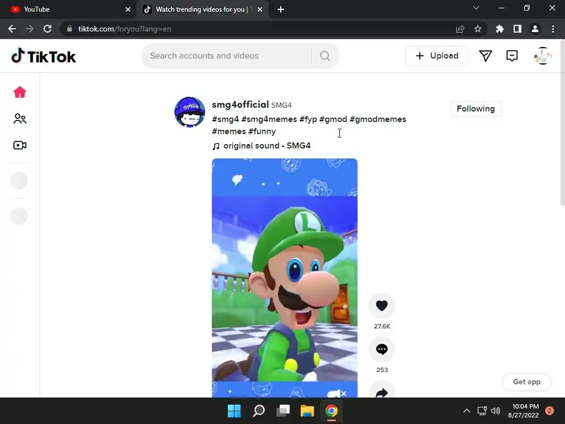
Task: Open the #gmod hashtag
Action: tap(333, 119)
